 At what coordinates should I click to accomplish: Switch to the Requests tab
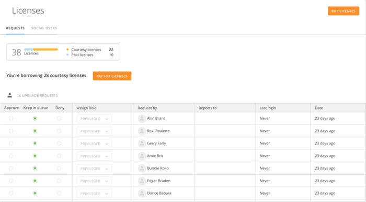(x=15, y=28)
